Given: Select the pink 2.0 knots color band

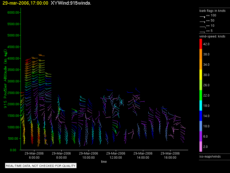Looking at the screenshot, I should point(201,147).
